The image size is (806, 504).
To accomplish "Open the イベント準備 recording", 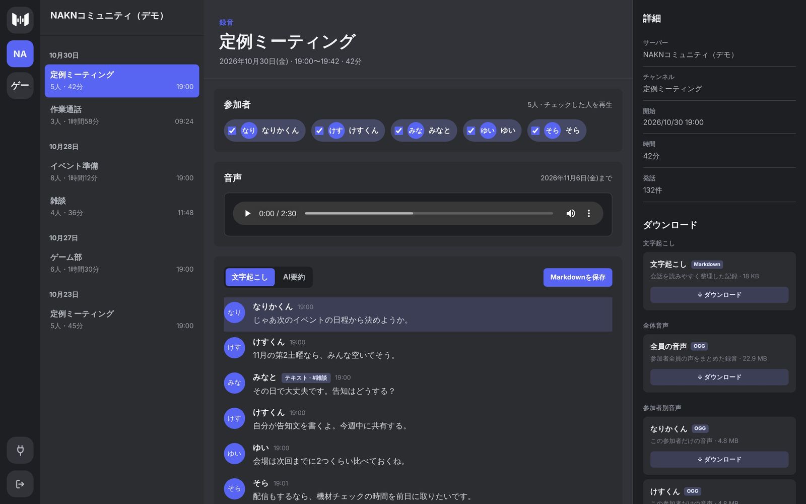I will (x=122, y=172).
